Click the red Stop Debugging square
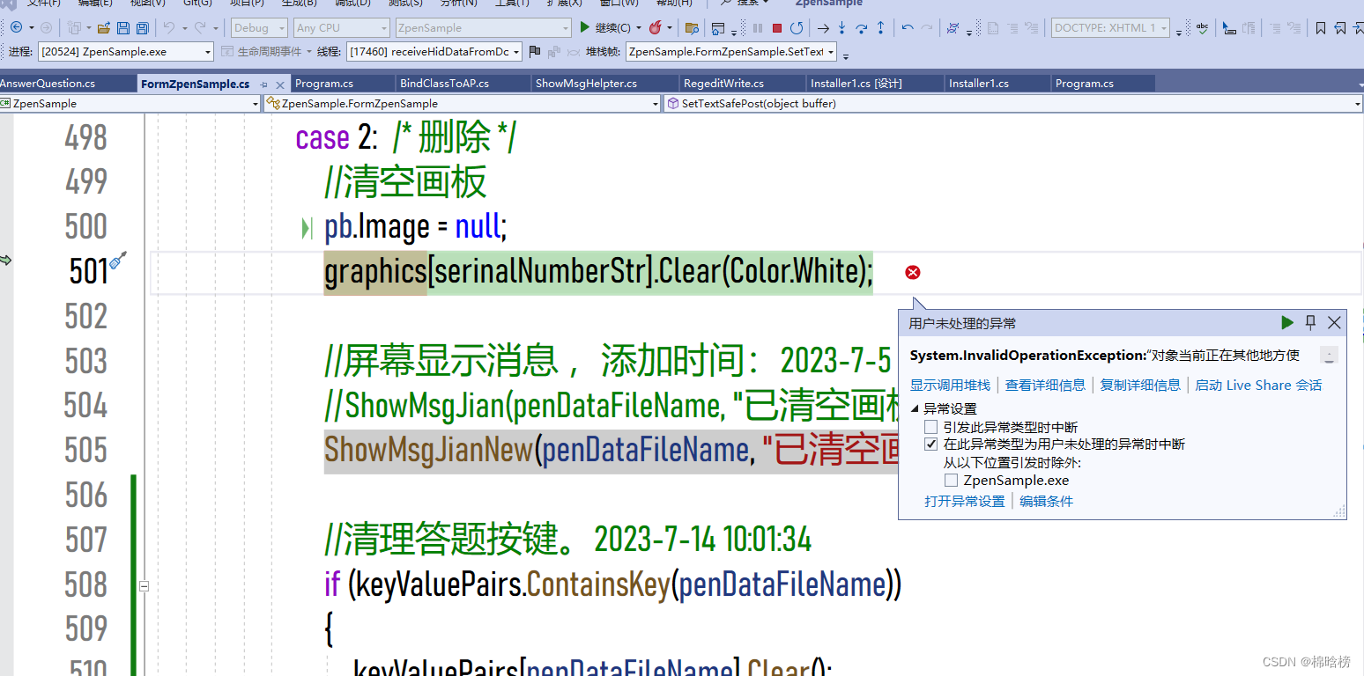Screen dimensions: 1364x676 point(777,28)
